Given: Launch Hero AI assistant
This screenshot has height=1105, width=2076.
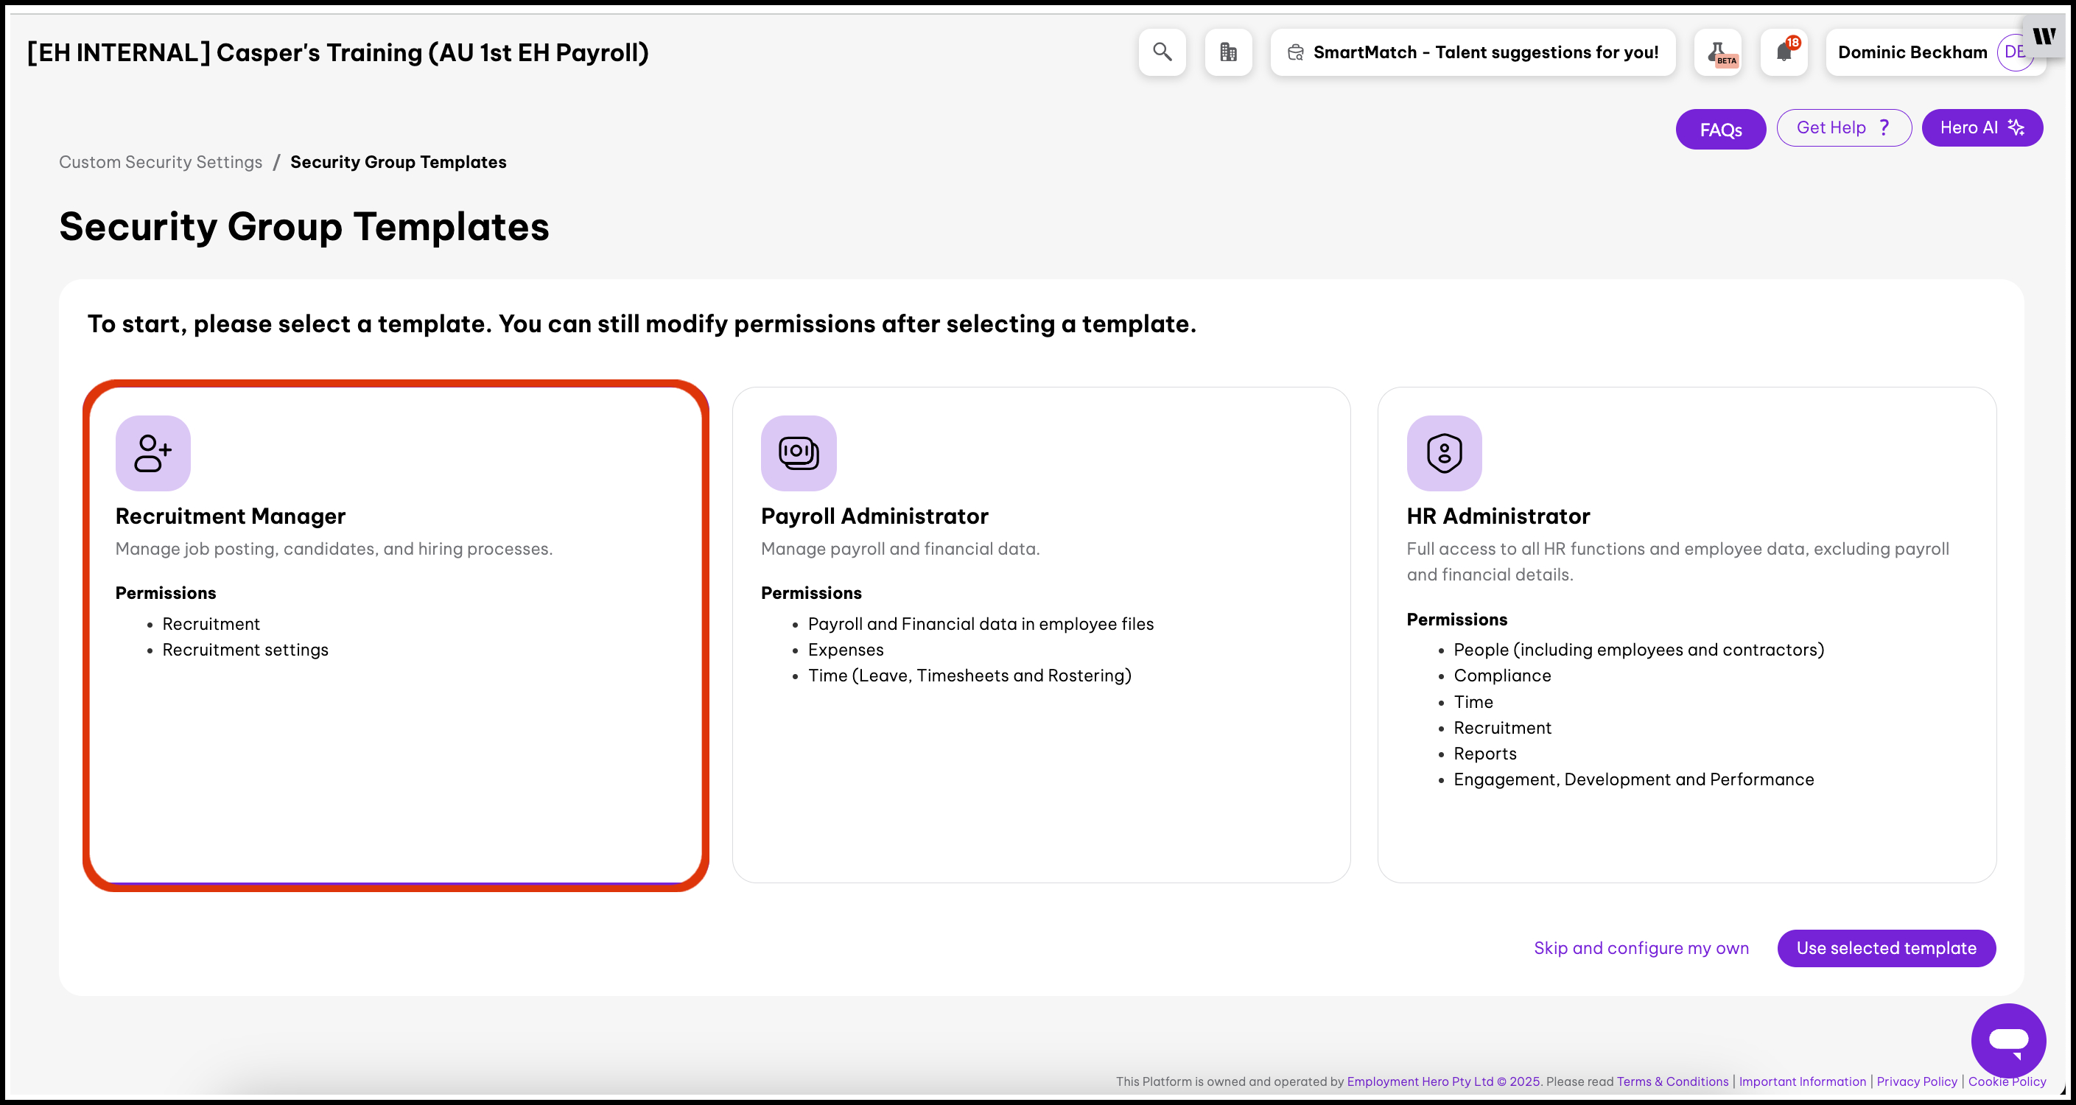Looking at the screenshot, I should point(1981,127).
